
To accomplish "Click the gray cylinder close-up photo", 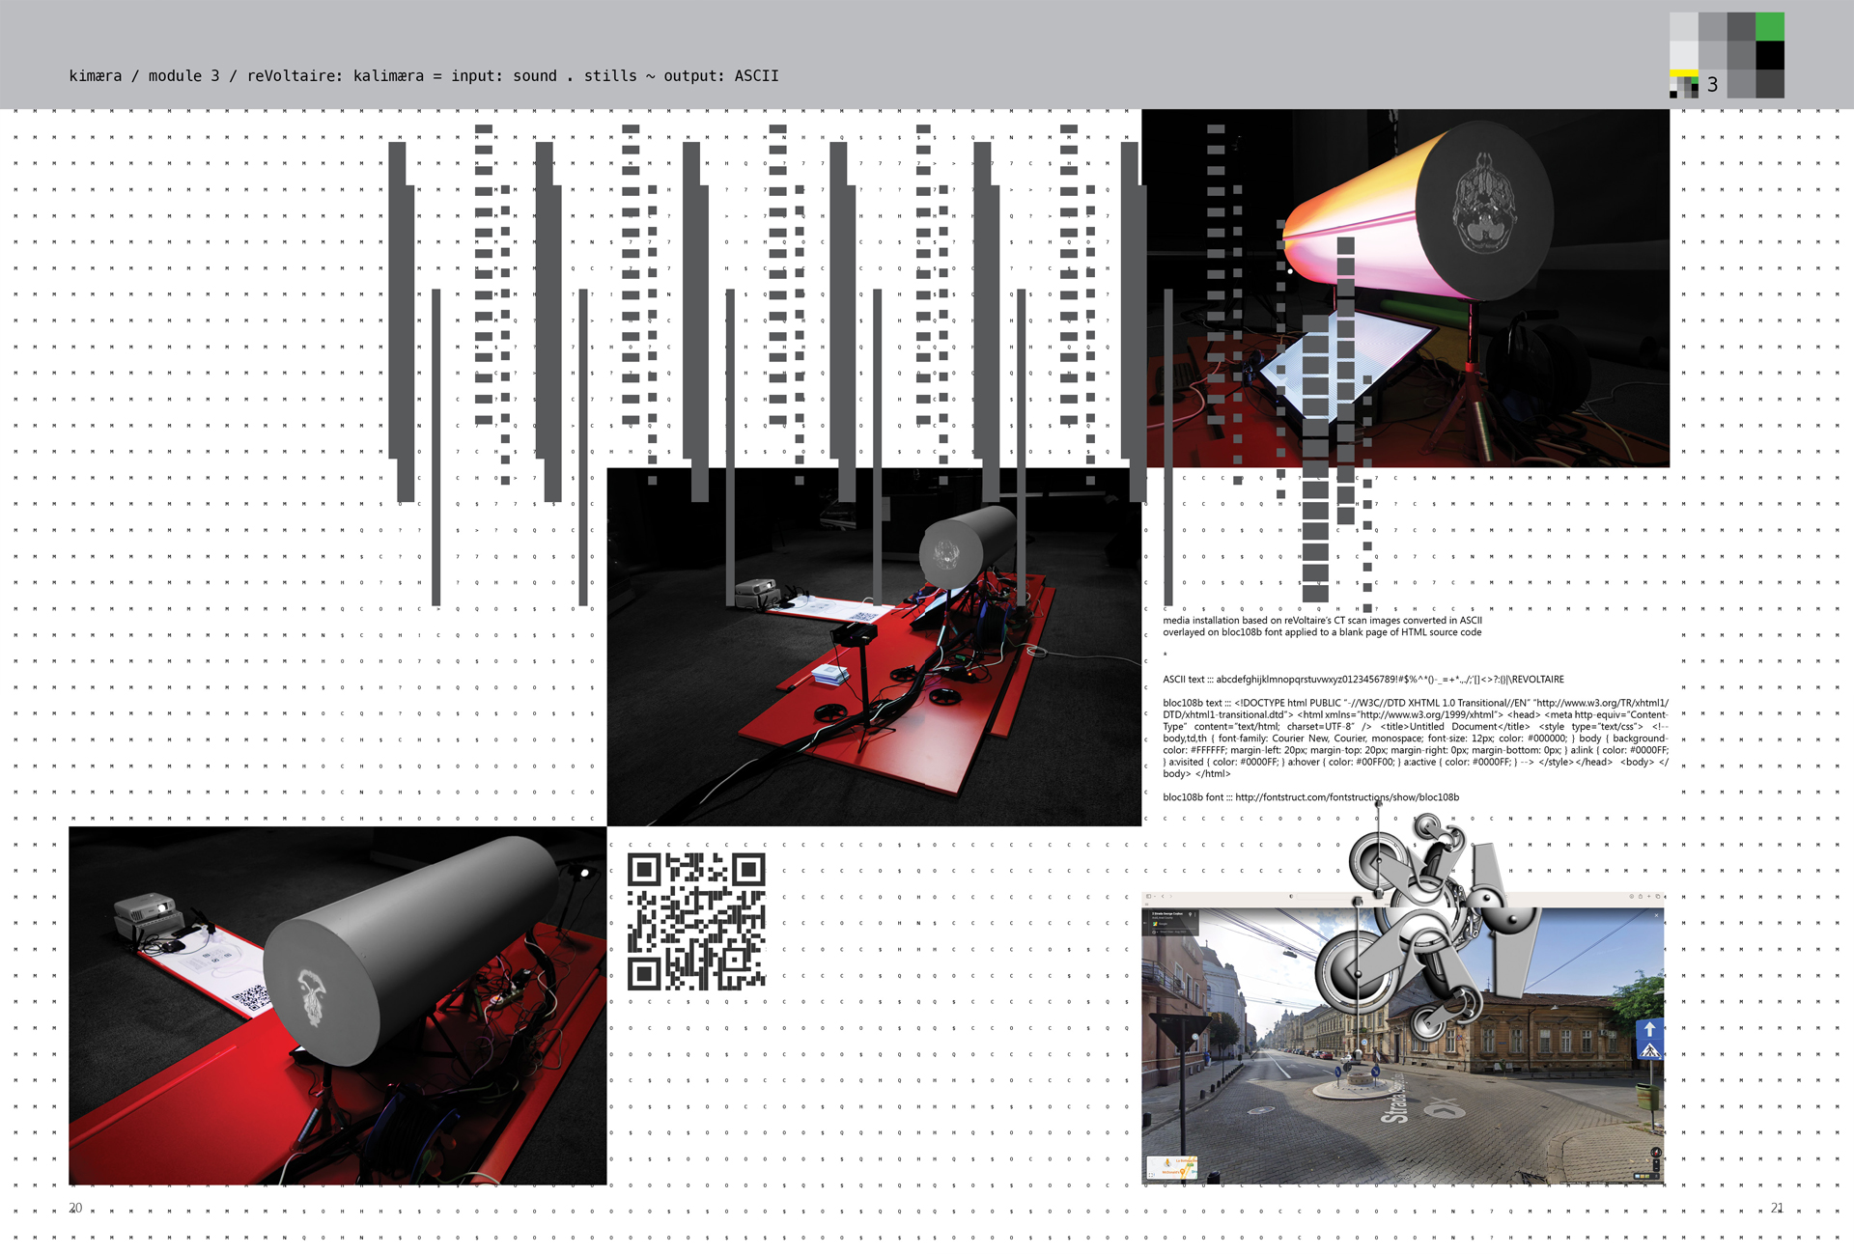I will [337, 1005].
